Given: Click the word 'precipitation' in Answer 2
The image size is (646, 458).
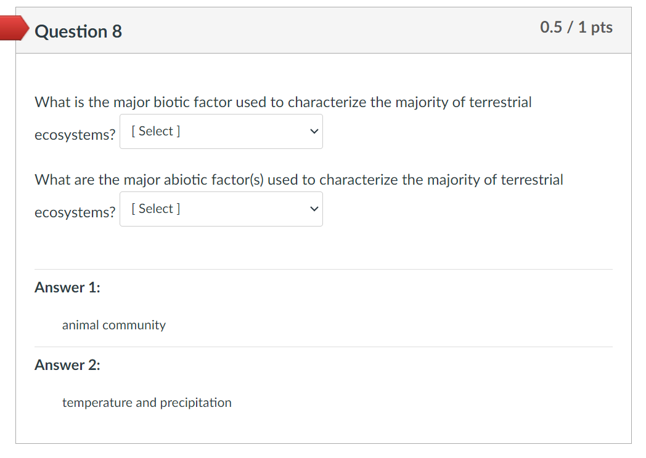Looking at the screenshot, I should click(196, 403).
